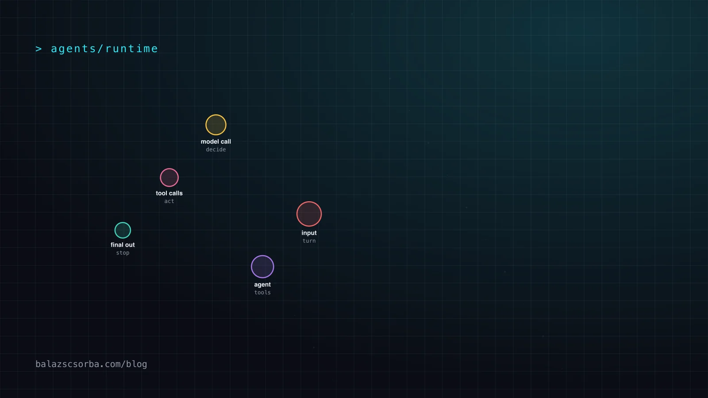Click the 'turn' sublabel
Image resolution: width=708 pixels, height=398 pixels.
309,241
